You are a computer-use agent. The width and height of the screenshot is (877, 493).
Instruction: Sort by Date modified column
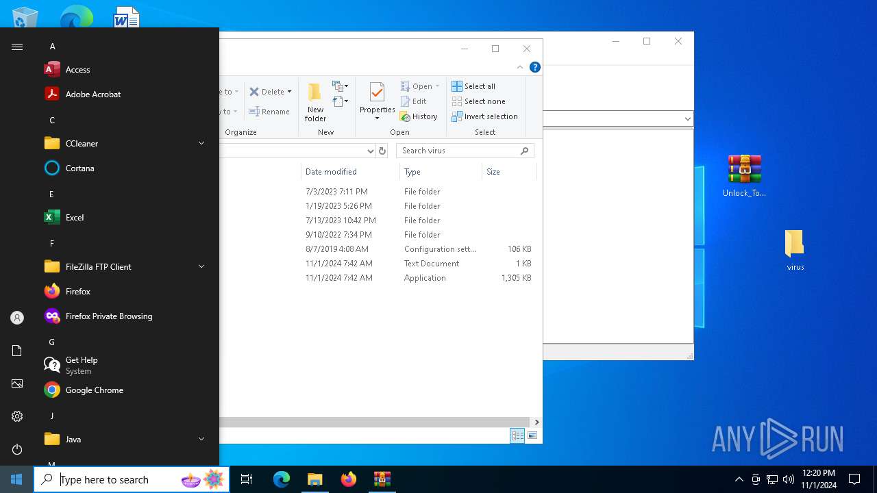pyautogui.click(x=349, y=172)
